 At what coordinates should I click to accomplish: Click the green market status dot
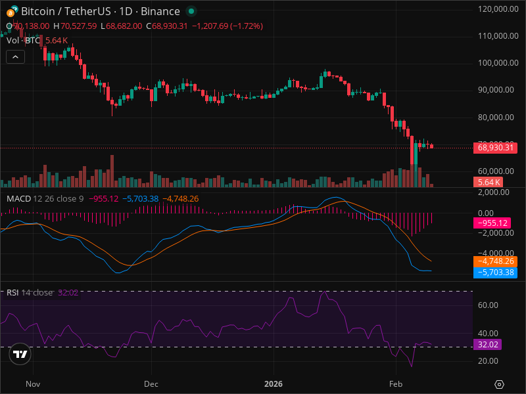coord(191,11)
